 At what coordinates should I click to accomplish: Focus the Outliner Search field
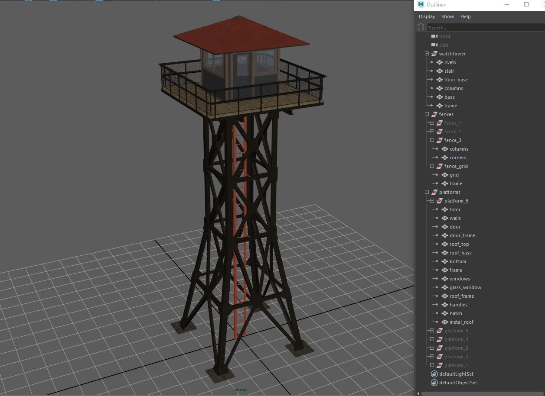[x=486, y=28]
